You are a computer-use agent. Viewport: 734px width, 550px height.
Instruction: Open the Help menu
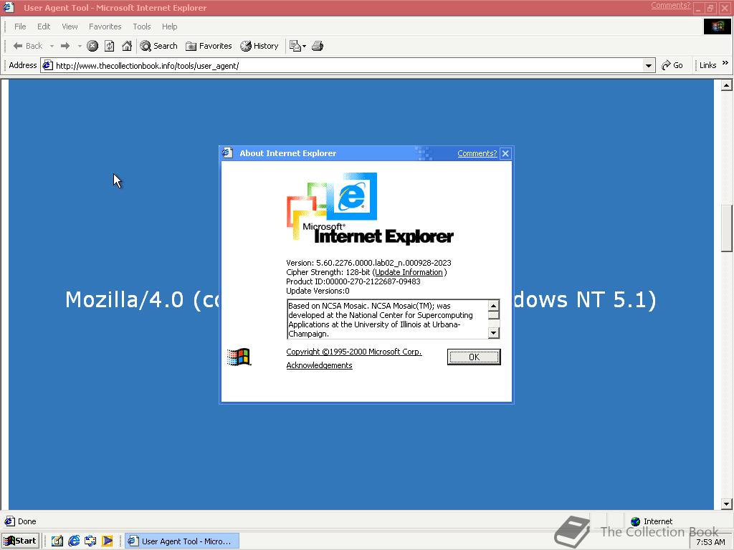click(169, 26)
